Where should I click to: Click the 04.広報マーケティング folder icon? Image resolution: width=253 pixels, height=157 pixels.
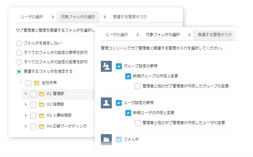tap(42, 126)
